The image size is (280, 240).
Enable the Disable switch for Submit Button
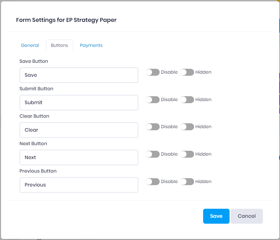(x=153, y=100)
